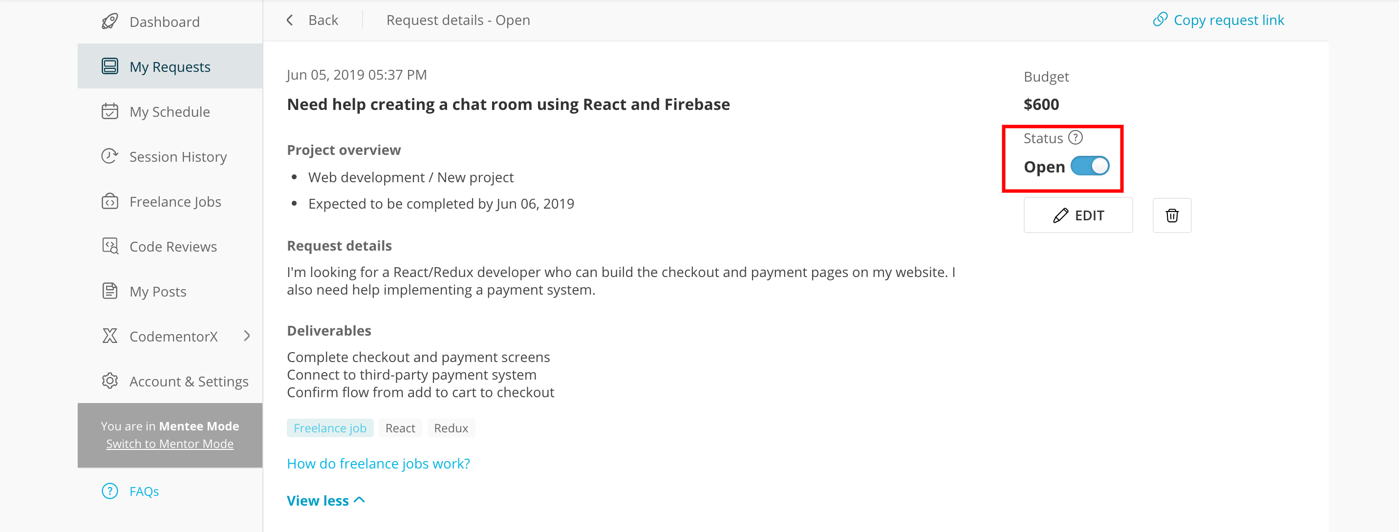Copy the request link
The image size is (1399, 532).
[1218, 20]
